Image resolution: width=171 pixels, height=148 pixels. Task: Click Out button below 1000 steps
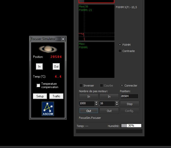click(89, 111)
